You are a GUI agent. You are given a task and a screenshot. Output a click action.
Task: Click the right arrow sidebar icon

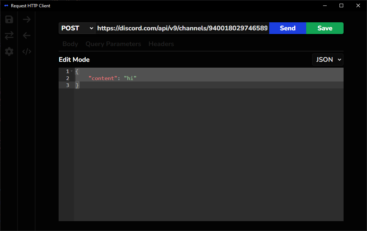pos(27,19)
